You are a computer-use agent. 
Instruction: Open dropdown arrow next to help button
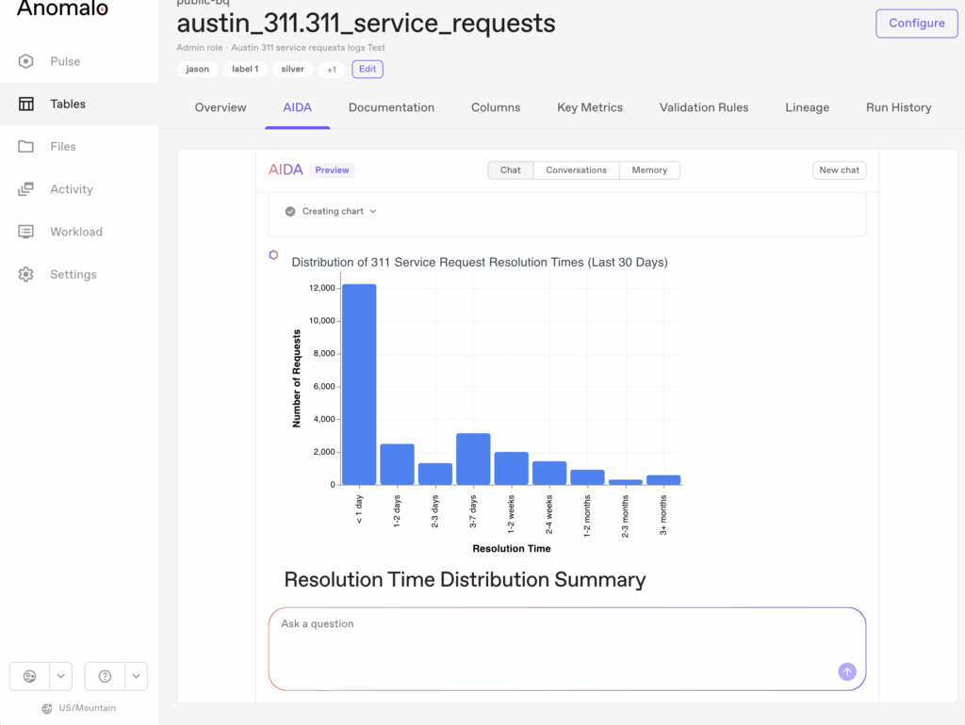[137, 676]
